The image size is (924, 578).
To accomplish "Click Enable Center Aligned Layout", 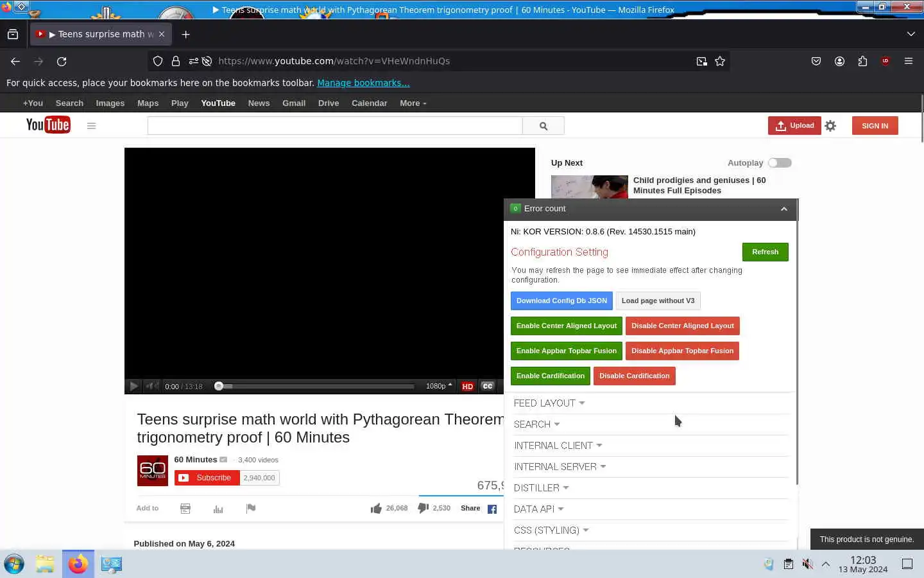I will tap(567, 326).
